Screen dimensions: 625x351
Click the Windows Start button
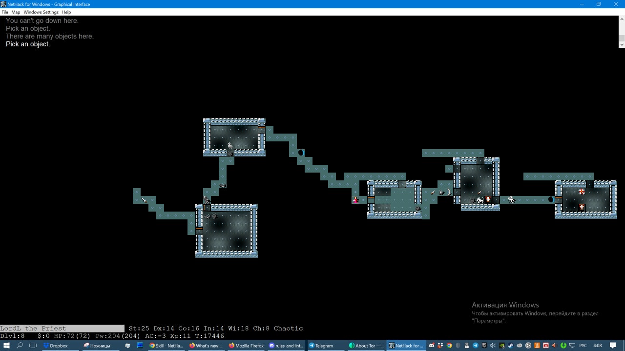coord(6,346)
